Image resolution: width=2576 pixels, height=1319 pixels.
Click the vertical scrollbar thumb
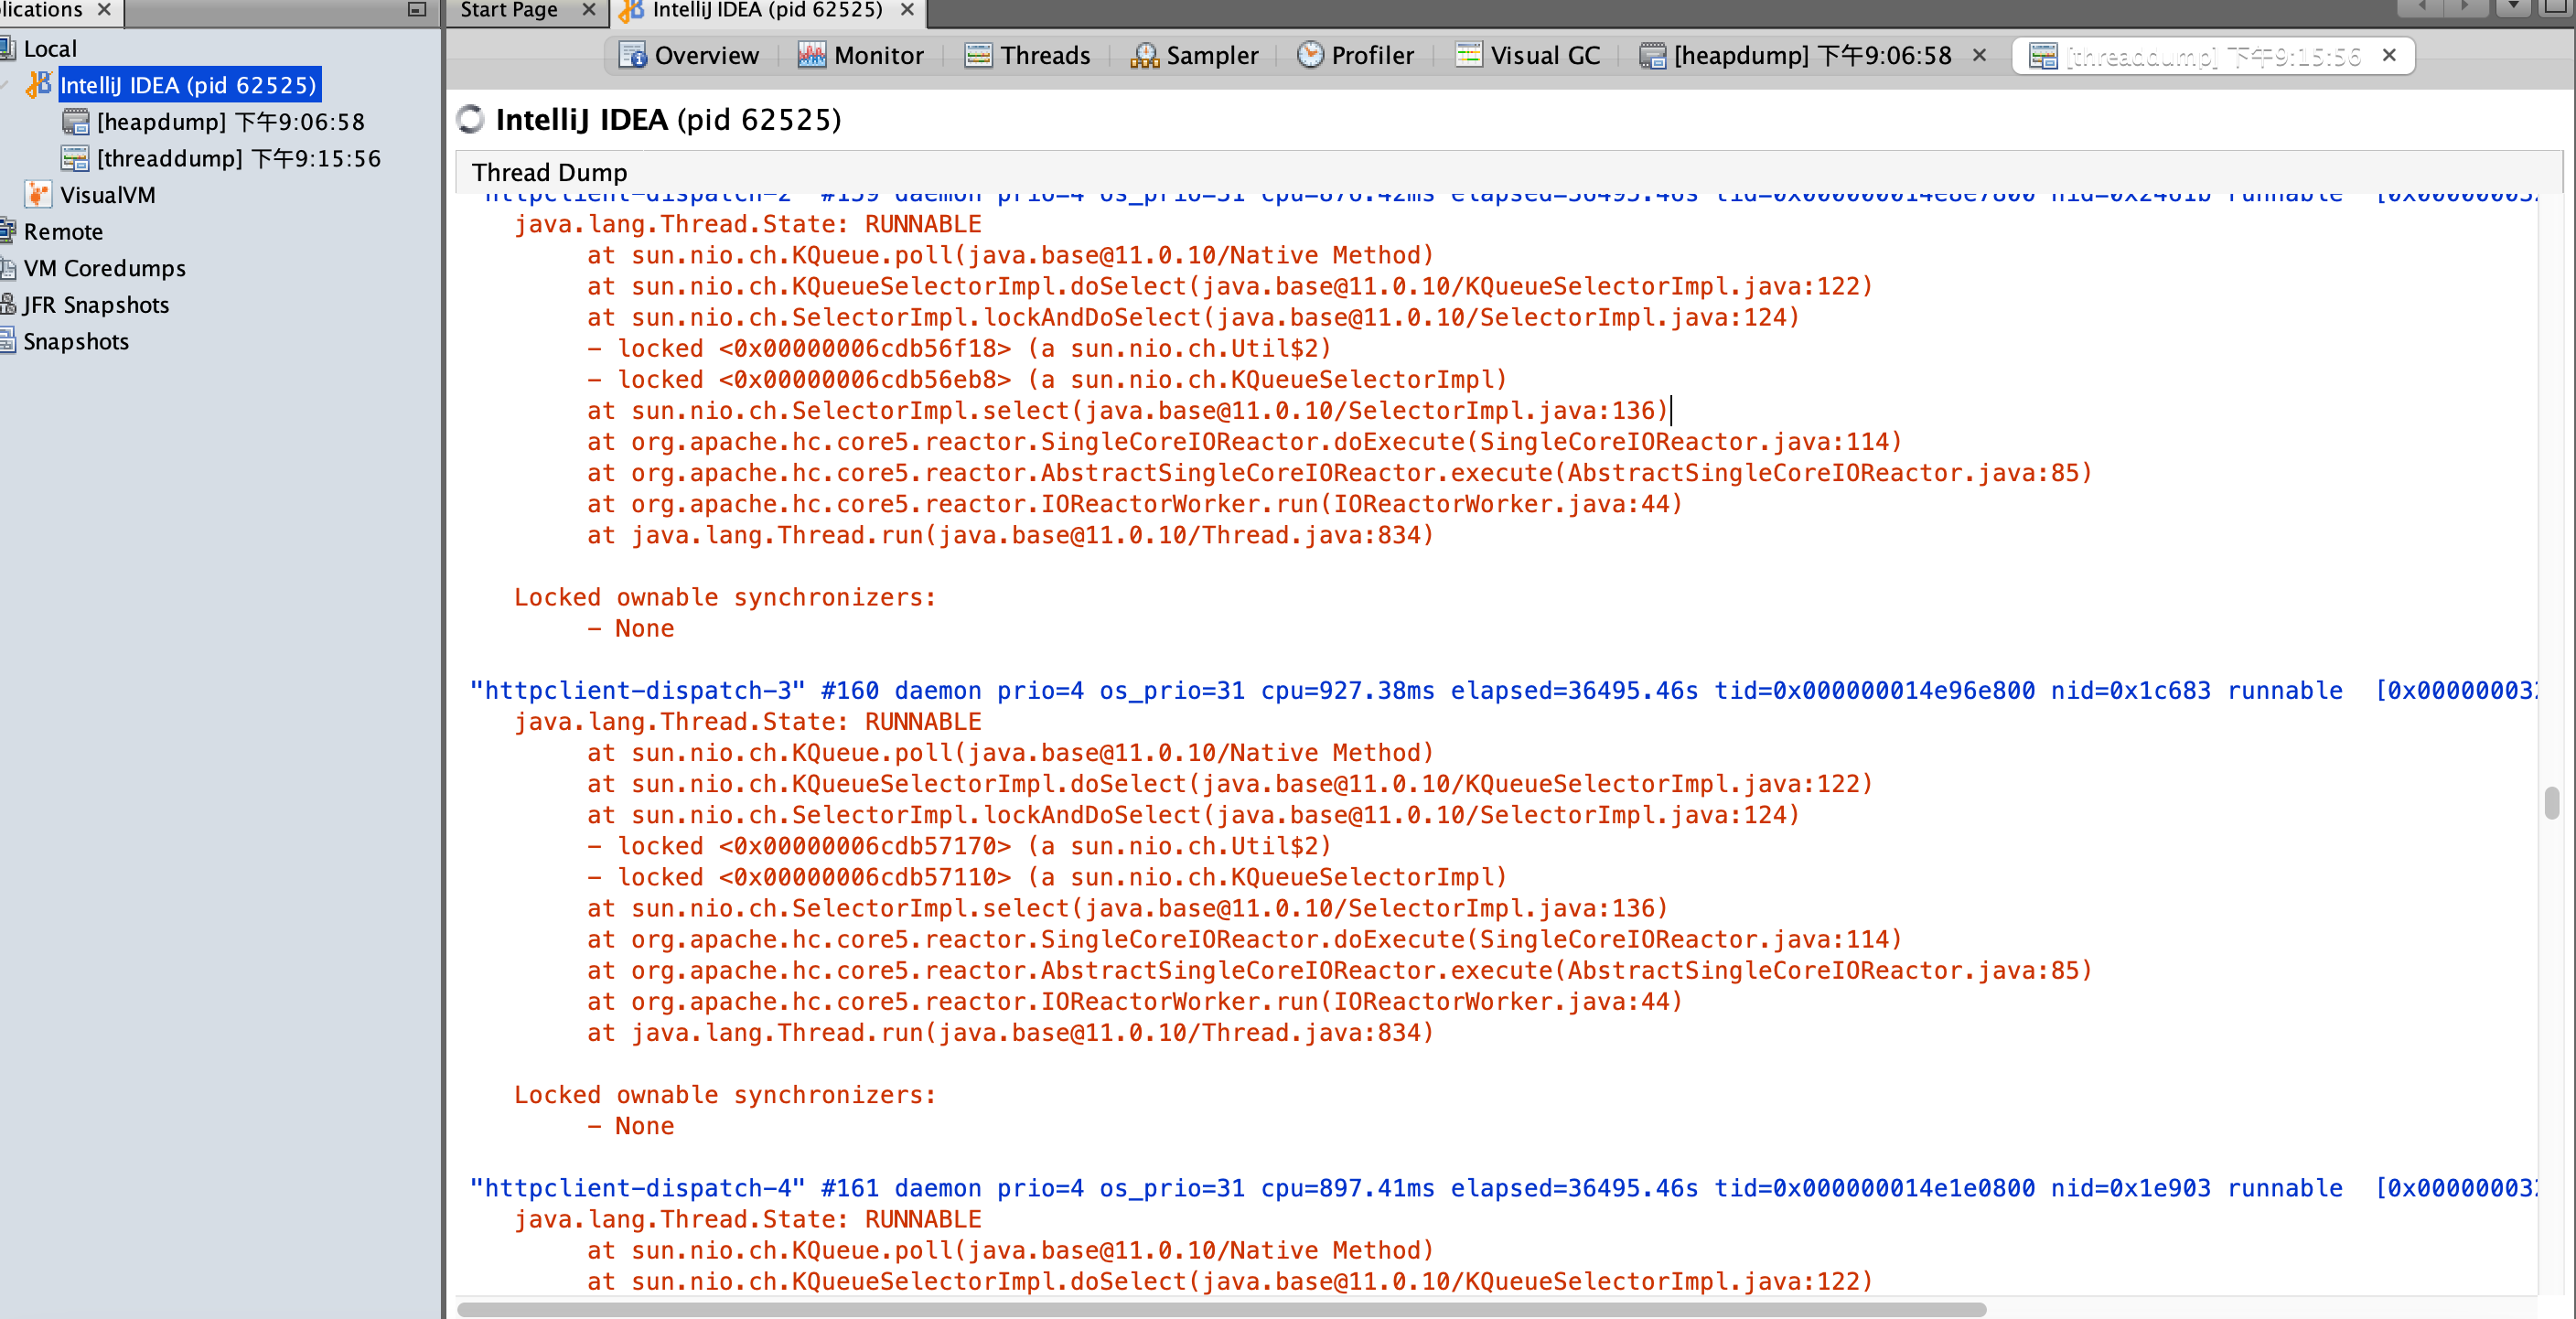(x=2551, y=802)
